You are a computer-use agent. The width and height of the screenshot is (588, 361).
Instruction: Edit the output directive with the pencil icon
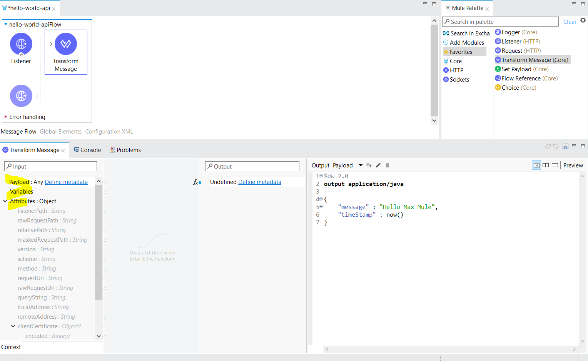[x=378, y=165]
